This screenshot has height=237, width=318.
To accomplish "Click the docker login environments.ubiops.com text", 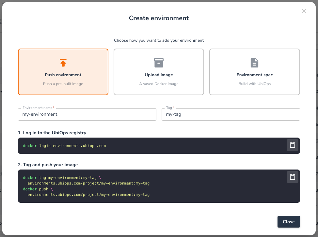I will tap(65, 146).
